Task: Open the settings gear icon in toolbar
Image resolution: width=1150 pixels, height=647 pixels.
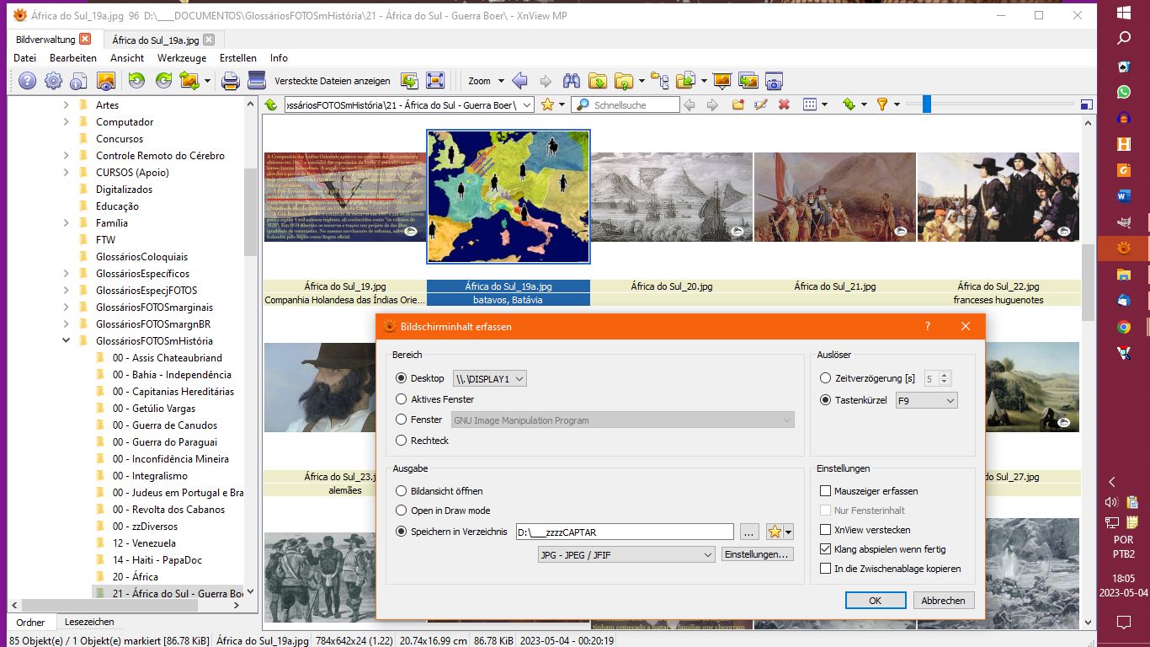Action: (x=53, y=81)
